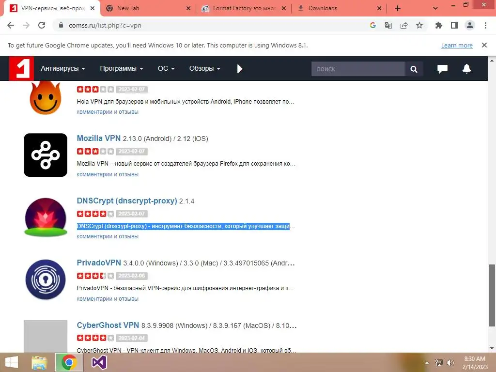Open the comments speech bubble icon

(x=442, y=69)
